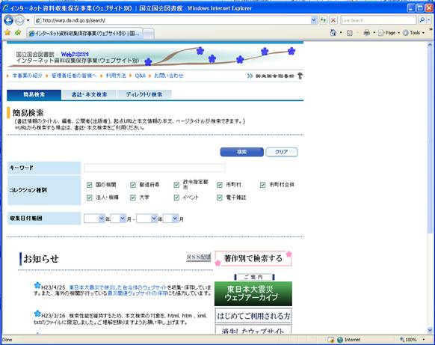Click the blue 検索 button
The width and height of the screenshot is (435, 345).
point(241,152)
